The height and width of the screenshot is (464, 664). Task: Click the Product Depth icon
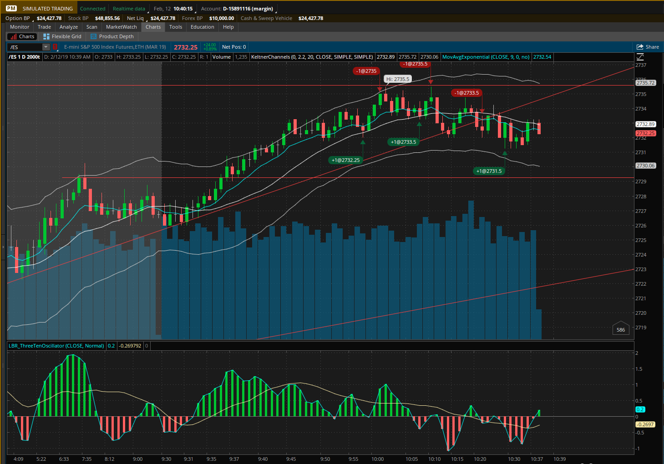point(93,36)
